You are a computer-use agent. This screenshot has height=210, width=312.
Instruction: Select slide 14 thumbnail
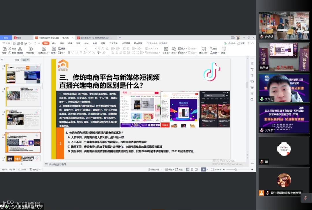(x=23, y=96)
